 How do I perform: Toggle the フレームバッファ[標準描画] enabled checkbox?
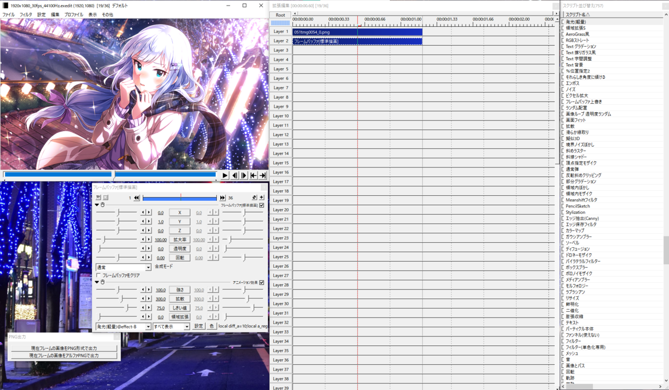(261, 205)
